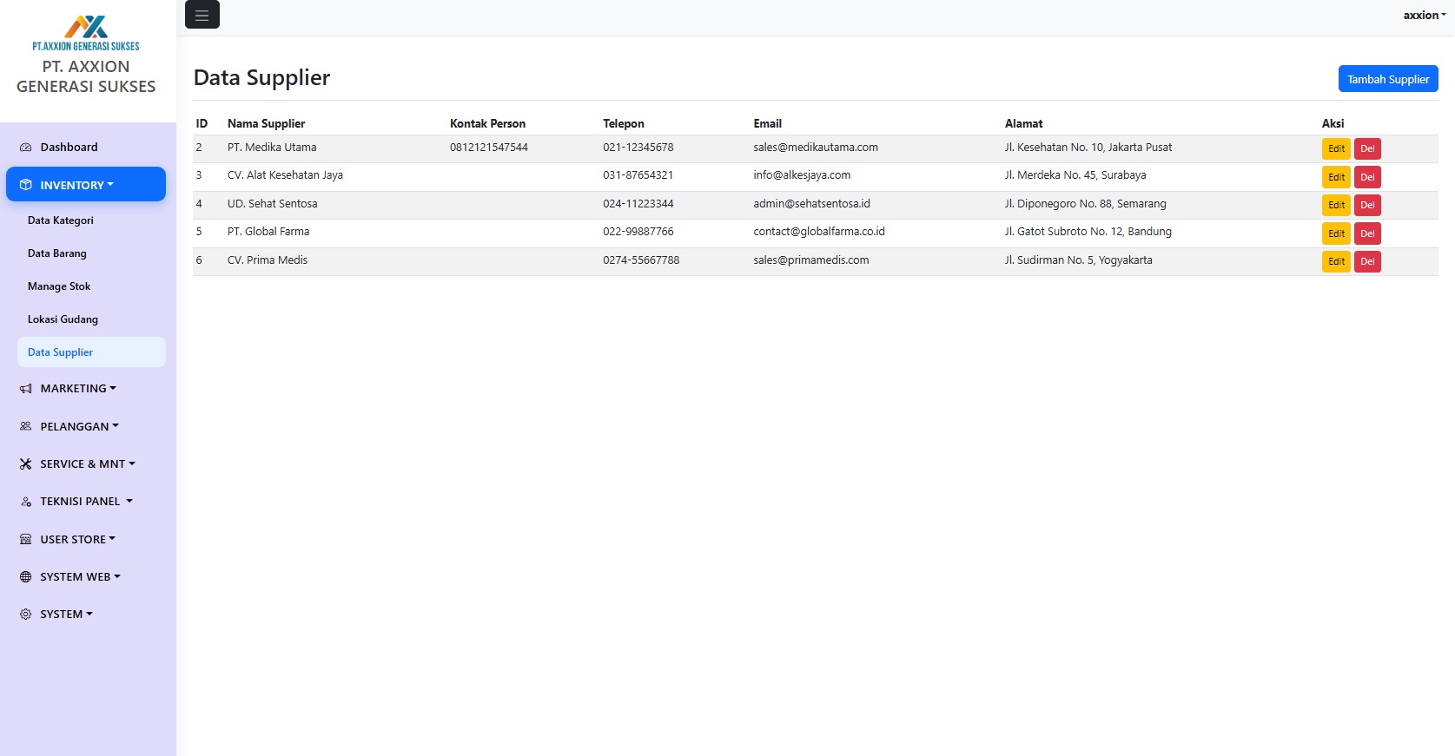
Task: Click the Inventory box icon
Action: click(x=26, y=185)
